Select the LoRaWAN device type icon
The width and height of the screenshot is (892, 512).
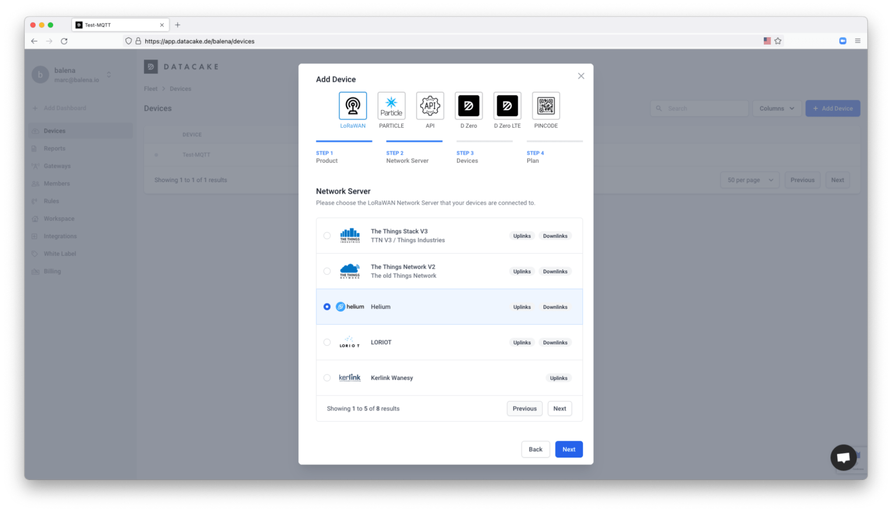[x=353, y=106]
